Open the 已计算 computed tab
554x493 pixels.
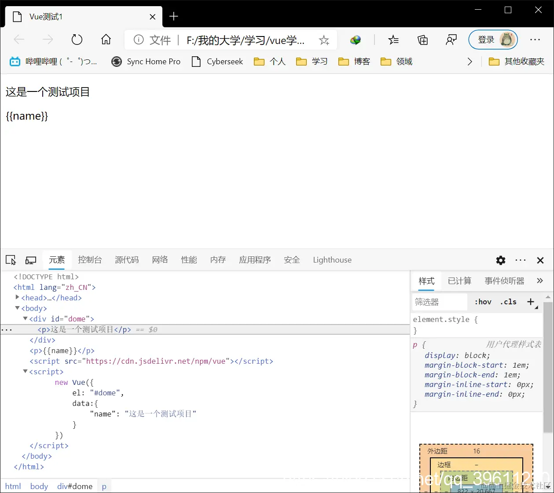tap(459, 281)
